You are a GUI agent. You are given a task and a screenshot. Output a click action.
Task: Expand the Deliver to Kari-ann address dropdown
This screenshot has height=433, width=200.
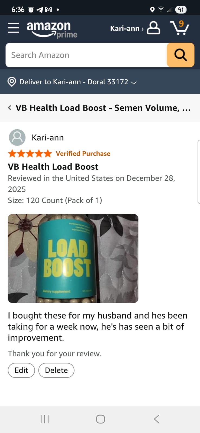tap(134, 82)
